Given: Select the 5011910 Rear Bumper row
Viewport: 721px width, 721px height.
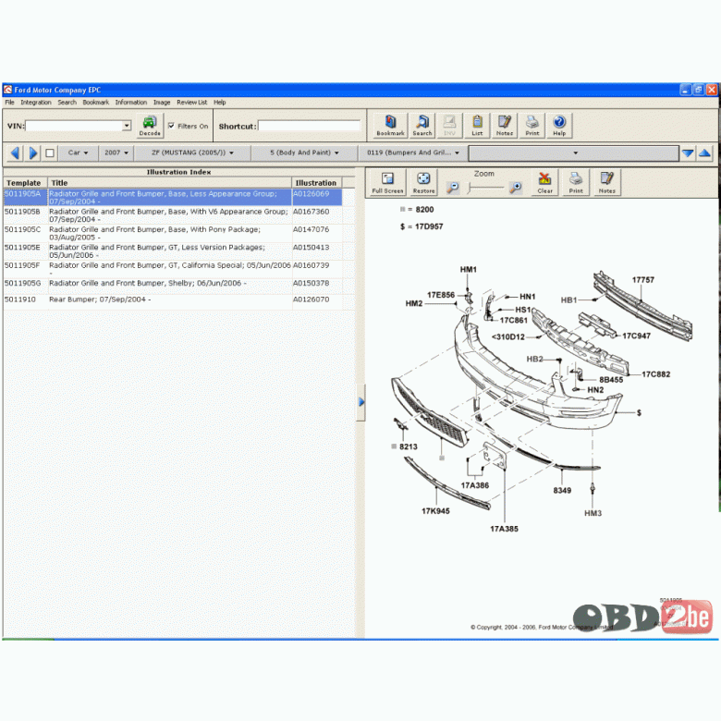Looking at the screenshot, I should (x=173, y=301).
